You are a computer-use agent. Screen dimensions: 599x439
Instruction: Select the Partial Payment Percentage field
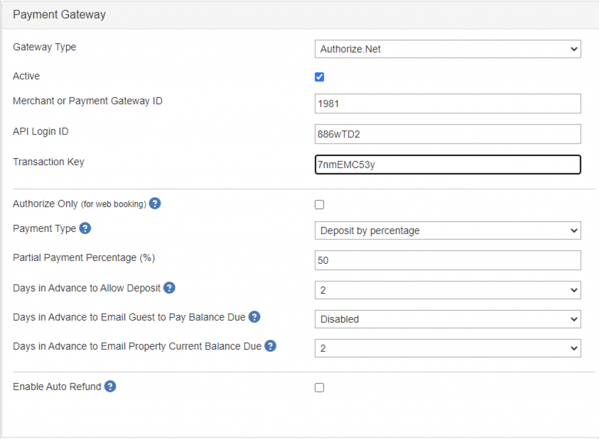(x=447, y=260)
